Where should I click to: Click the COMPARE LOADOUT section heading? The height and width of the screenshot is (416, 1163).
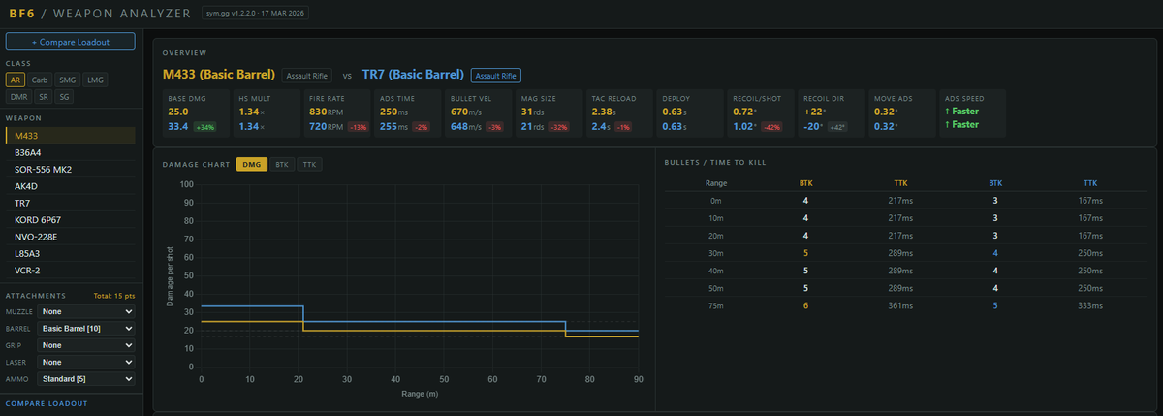pyautogui.click(x=47, y=403)
